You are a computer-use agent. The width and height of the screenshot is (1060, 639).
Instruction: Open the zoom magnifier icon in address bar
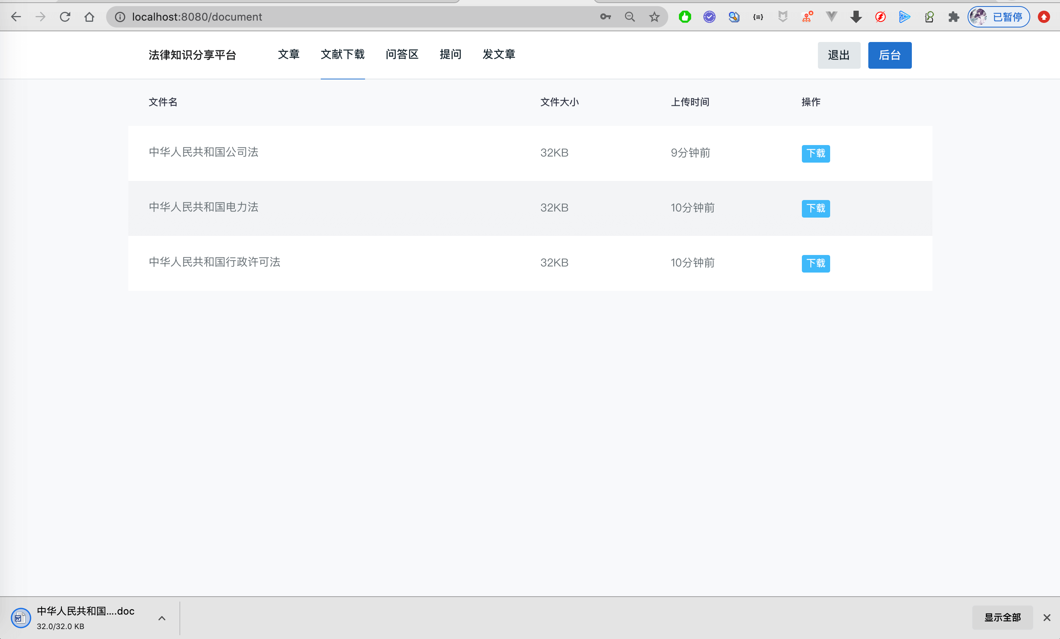(629, 17)
